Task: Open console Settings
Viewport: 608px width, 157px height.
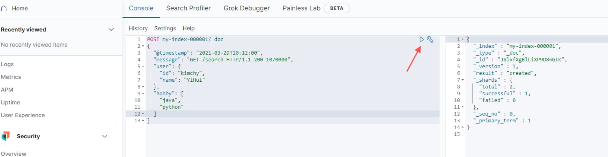Action: [x=165, y=28]
